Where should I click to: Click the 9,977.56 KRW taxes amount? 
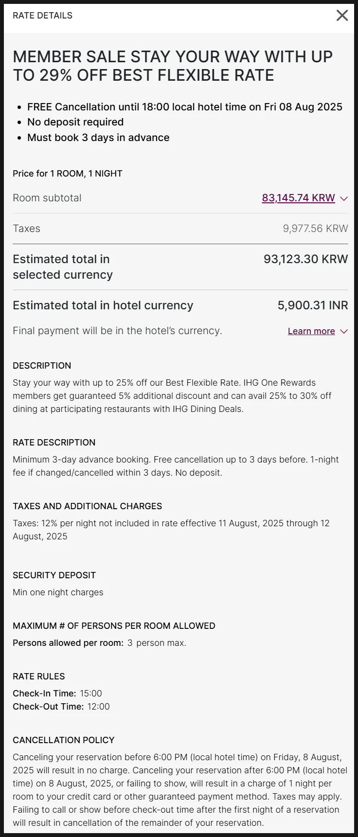(x=315, y=229)
